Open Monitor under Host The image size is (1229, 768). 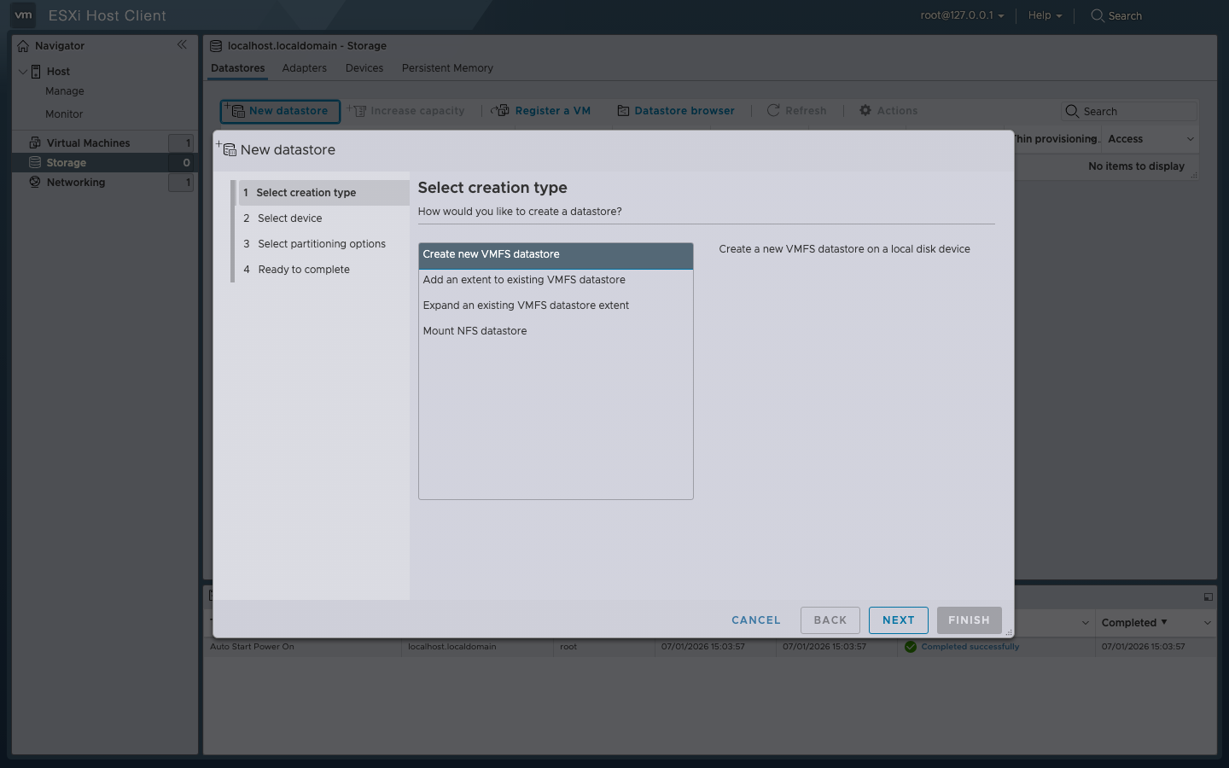pos(64,114)
